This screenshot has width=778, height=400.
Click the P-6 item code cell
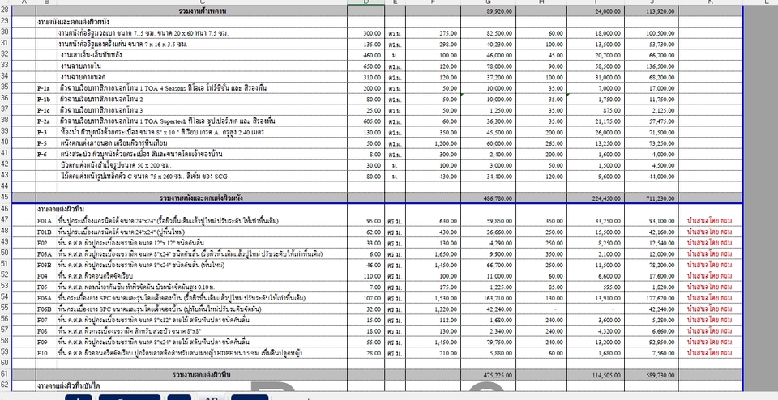coord(44,154)
